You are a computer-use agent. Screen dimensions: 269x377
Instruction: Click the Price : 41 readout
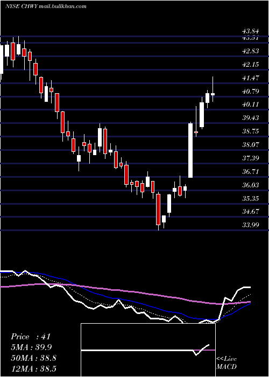[31, 337]
